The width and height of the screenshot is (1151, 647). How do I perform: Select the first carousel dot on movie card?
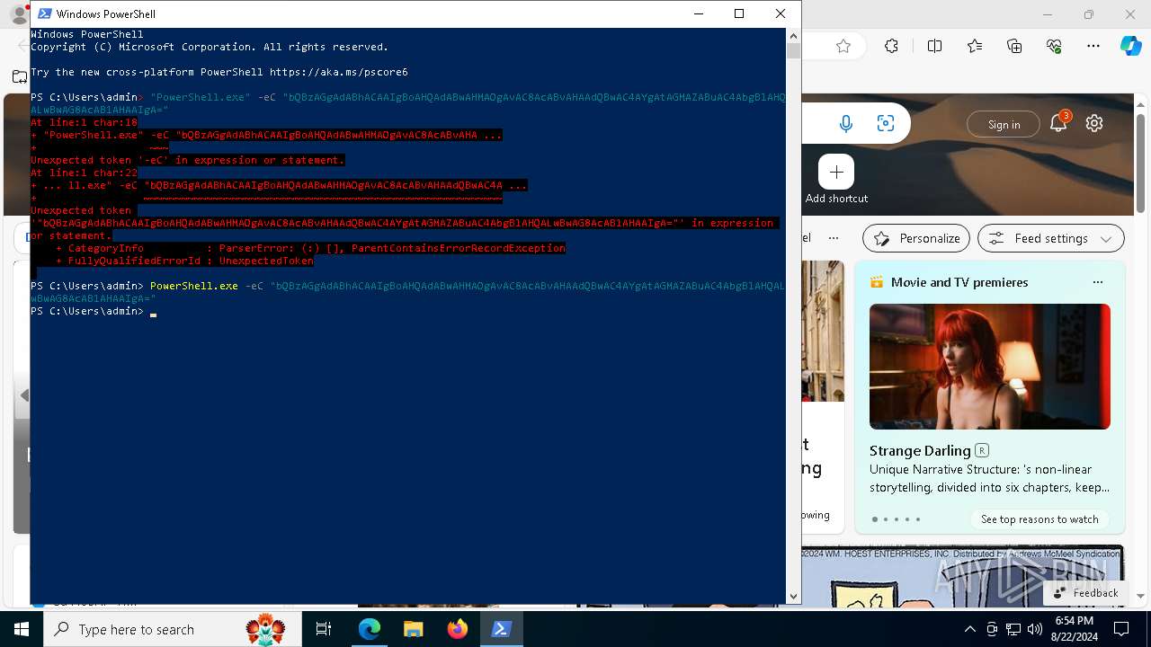pyautogui.click(x=875, y=519)
